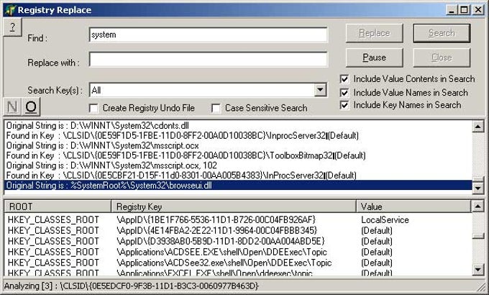This screenshot has width=489, height=295.
Task: Click the N icon button
Action: 12,107
